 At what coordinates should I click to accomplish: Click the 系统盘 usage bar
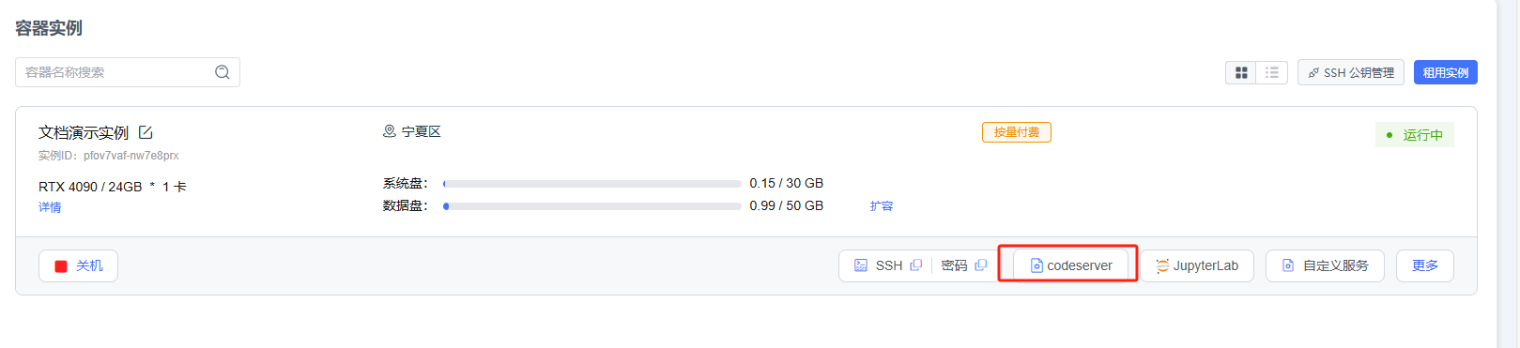(592, 184)
